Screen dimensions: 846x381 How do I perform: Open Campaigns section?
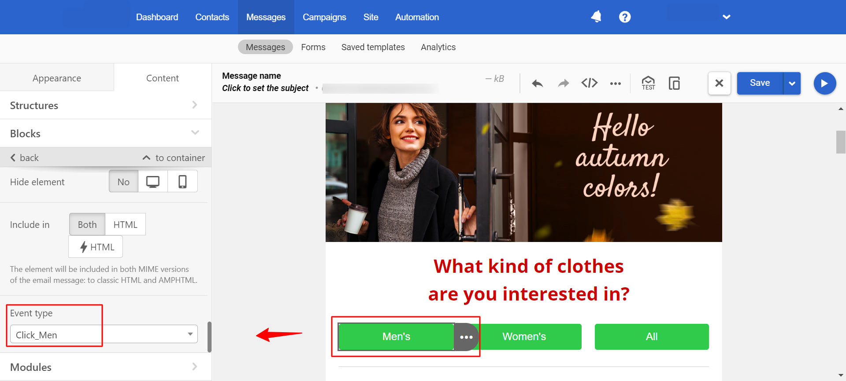coord(324,17)
